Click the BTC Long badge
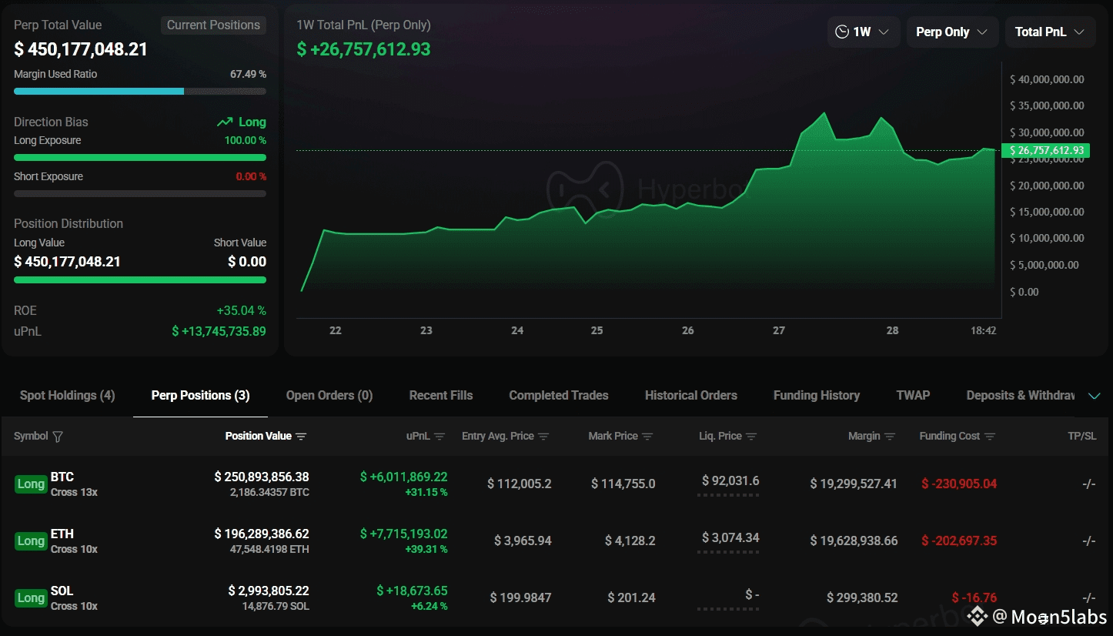 pyautogui.click(x=31, y=484)
